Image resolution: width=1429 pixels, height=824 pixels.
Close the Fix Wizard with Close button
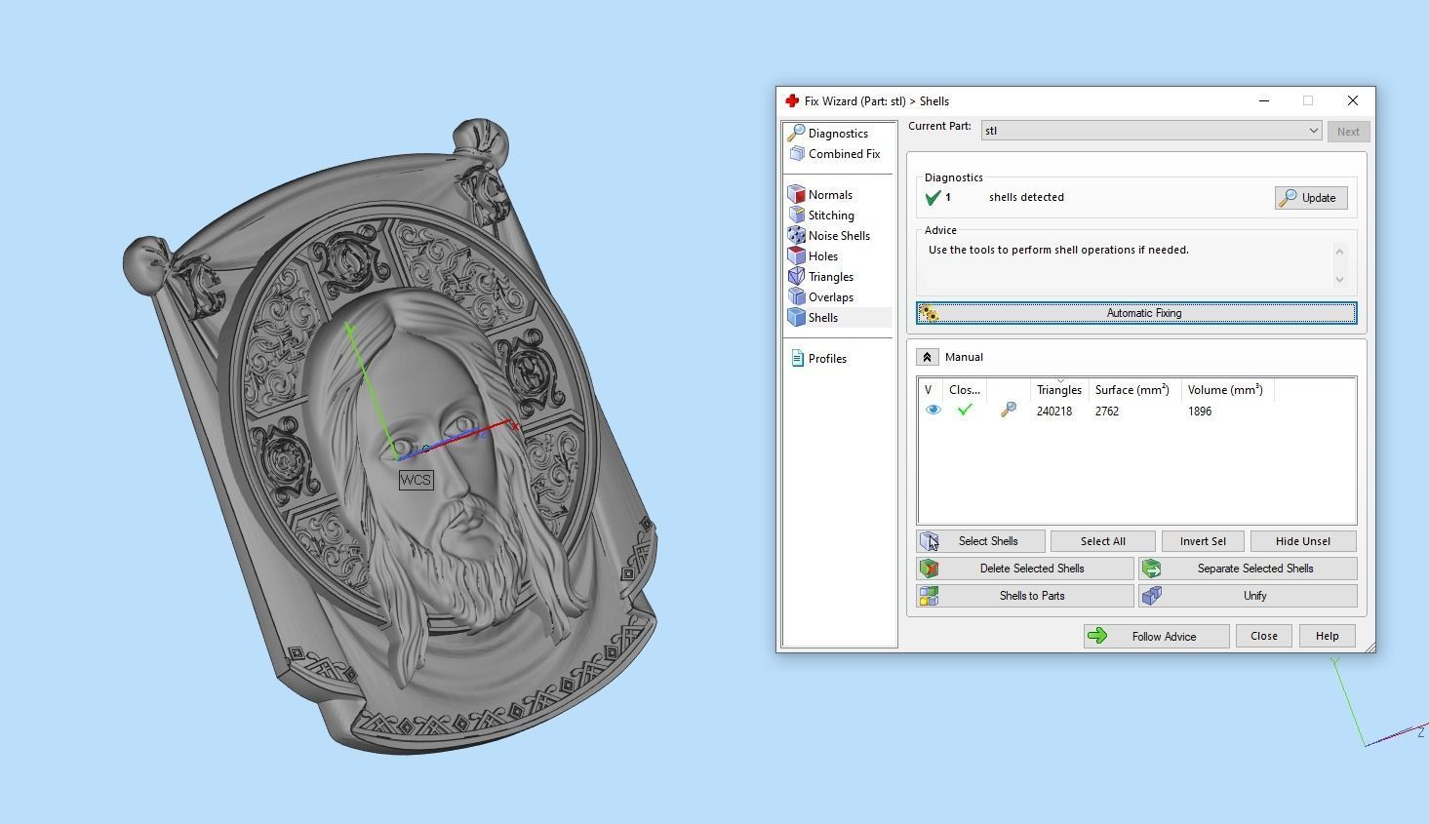1264,636
